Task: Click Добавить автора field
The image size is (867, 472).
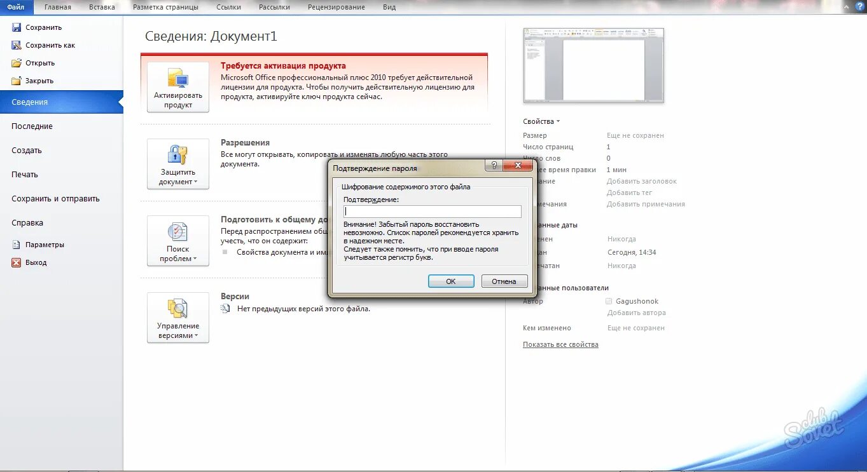Action: pos(637,313)
